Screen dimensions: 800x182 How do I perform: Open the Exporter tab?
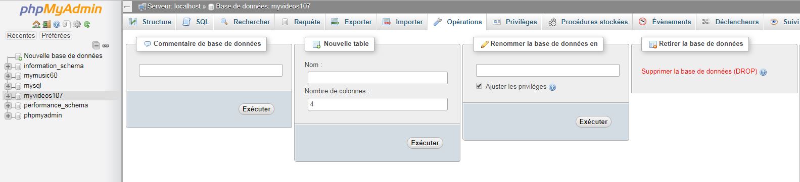click(x=351, y=22)
